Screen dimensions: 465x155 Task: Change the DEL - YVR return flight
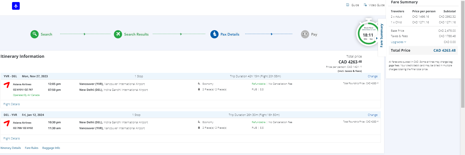372,115
